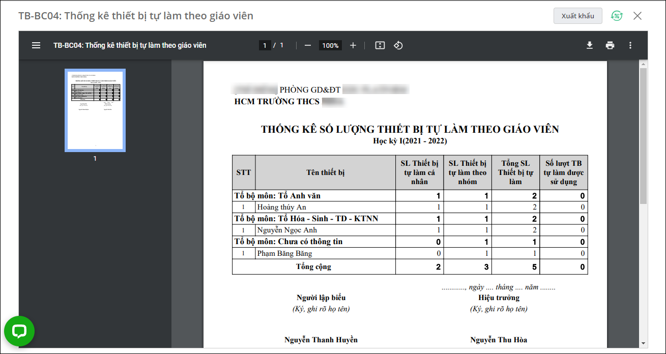This screenshot has height=354, width=666.
Task: Click the date line "ngày .... tháng .... năm"
Action: [x=499, y=287]
